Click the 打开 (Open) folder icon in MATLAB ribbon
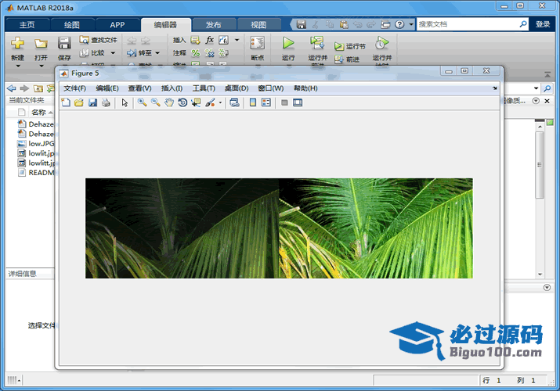Image resolution: width=560 pixels, height=391 pixels. [41, 44]
